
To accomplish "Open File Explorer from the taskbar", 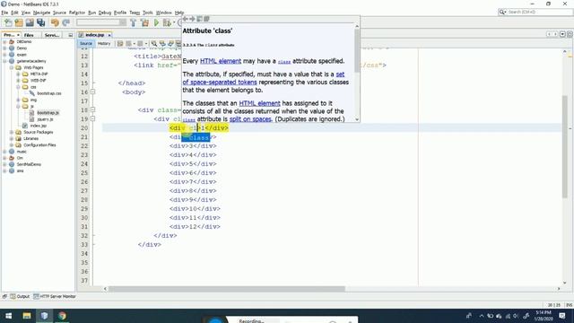I will click(x=27, y=316).
